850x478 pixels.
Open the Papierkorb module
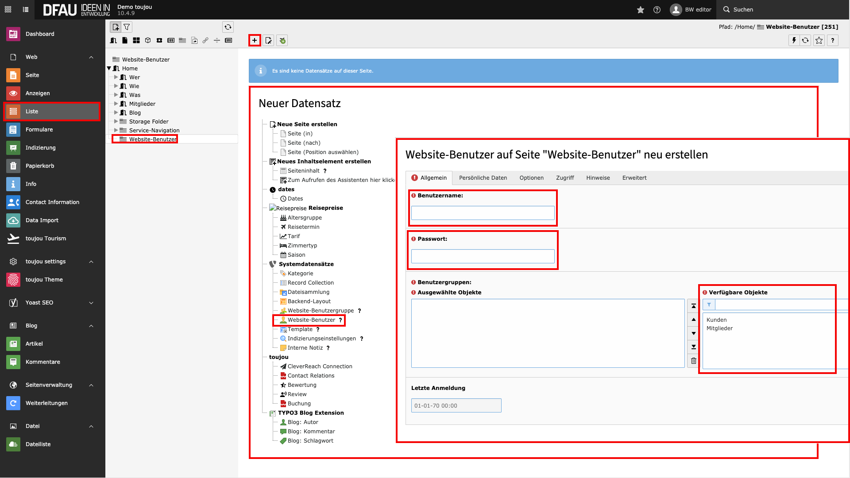click(x=39, y=166)
